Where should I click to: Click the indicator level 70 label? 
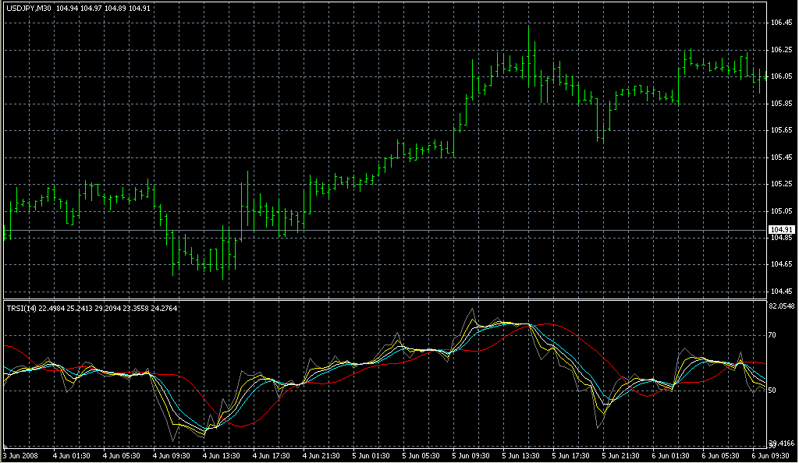tap(772, 335)
